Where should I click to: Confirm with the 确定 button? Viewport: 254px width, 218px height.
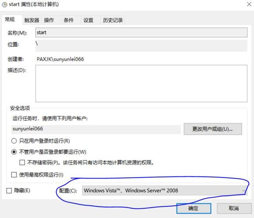click(x=194, y=208)
